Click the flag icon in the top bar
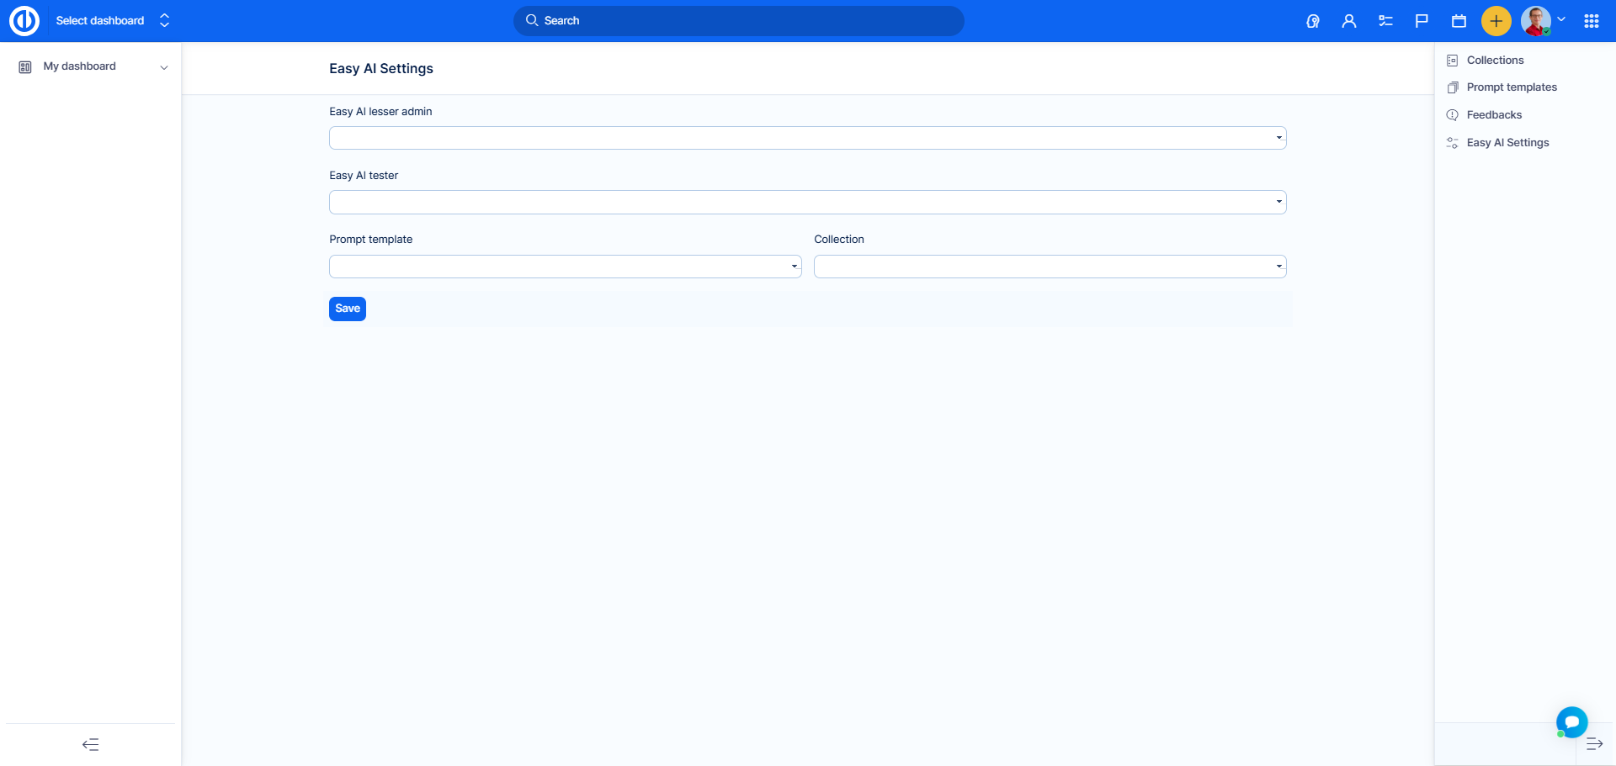This screenshot has width=1616, height=766. click(1422, 21)
